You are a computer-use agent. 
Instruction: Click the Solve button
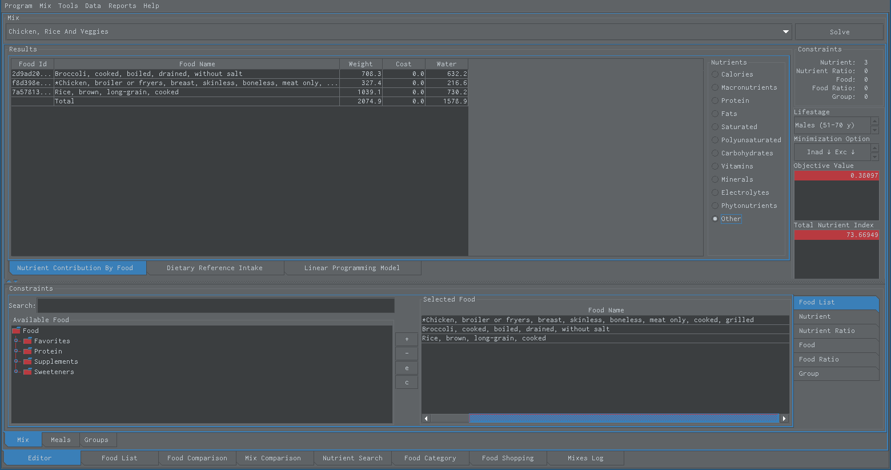[x=839, y=32]
